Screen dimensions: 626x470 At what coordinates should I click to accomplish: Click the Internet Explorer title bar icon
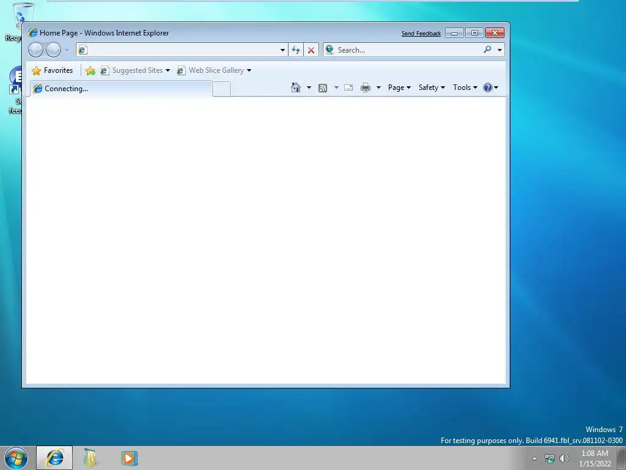(x=33, y=33)
